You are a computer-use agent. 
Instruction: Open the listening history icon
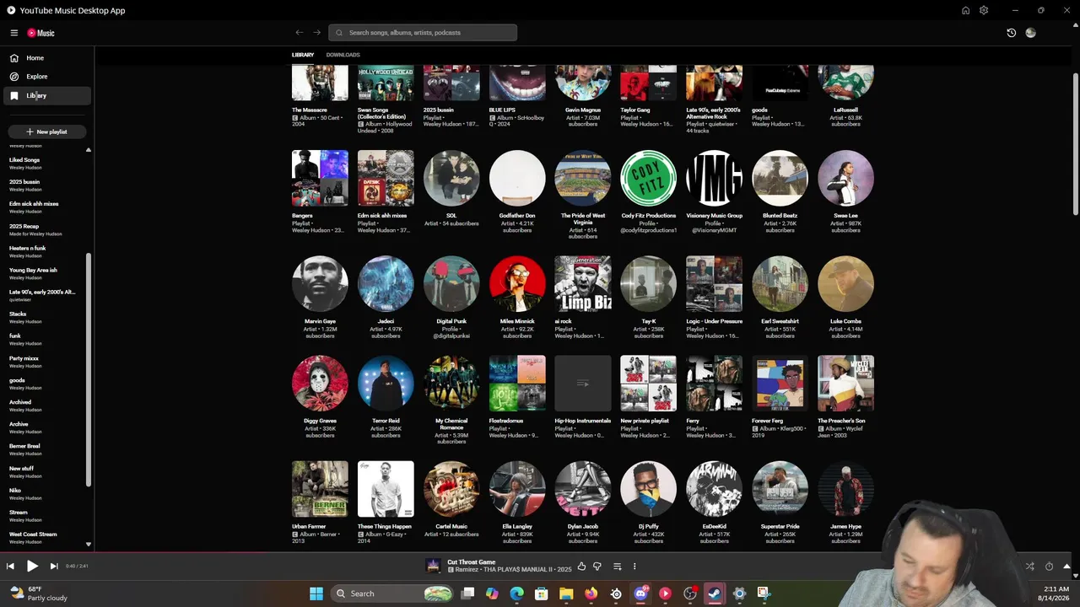(x=1012, y=33)
